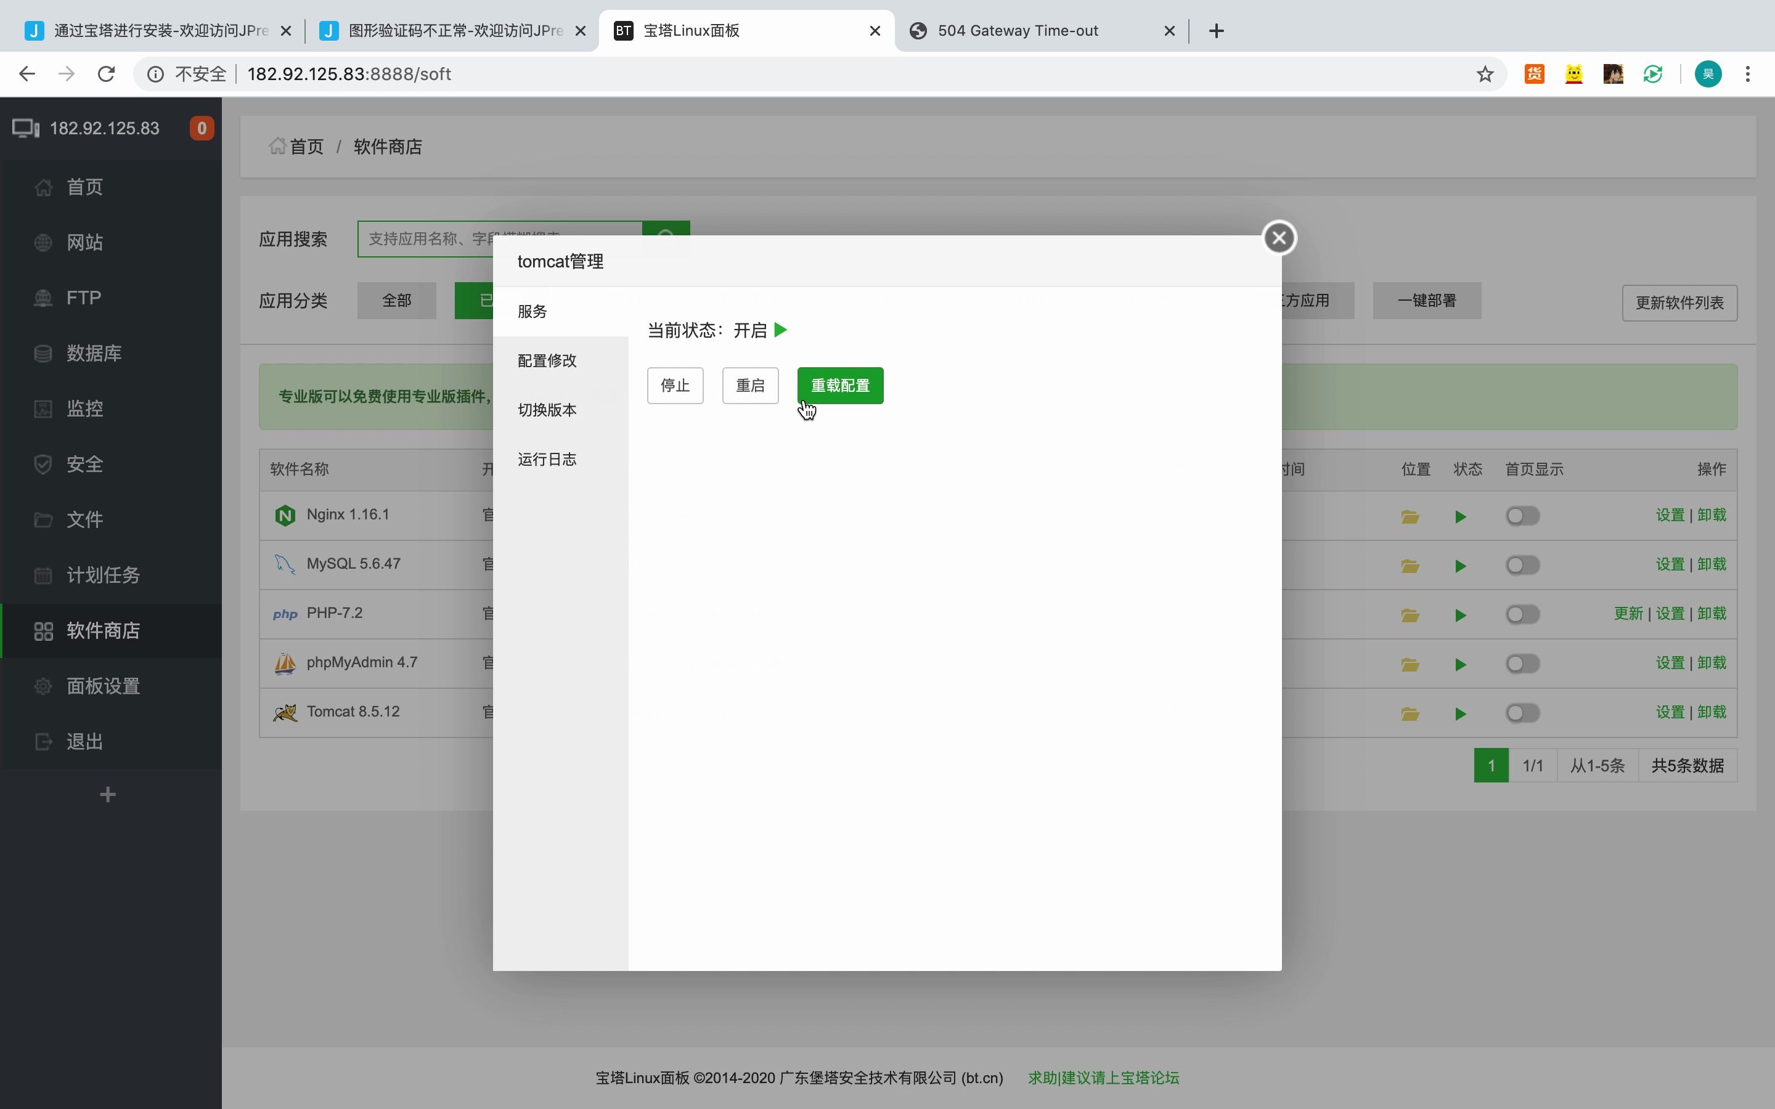Bookmark this page with the star icon
This screenshot has height=1109, width=1775.
click(1485, 74)
